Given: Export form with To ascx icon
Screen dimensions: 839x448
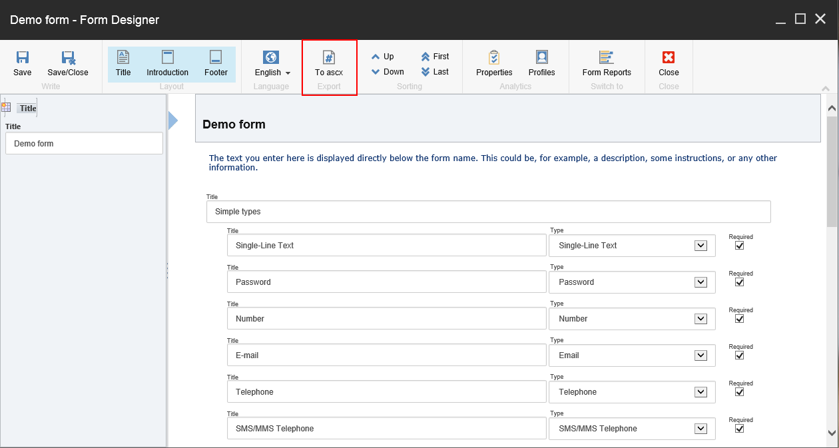Looking at the screenshot, I should click(329, 57).
